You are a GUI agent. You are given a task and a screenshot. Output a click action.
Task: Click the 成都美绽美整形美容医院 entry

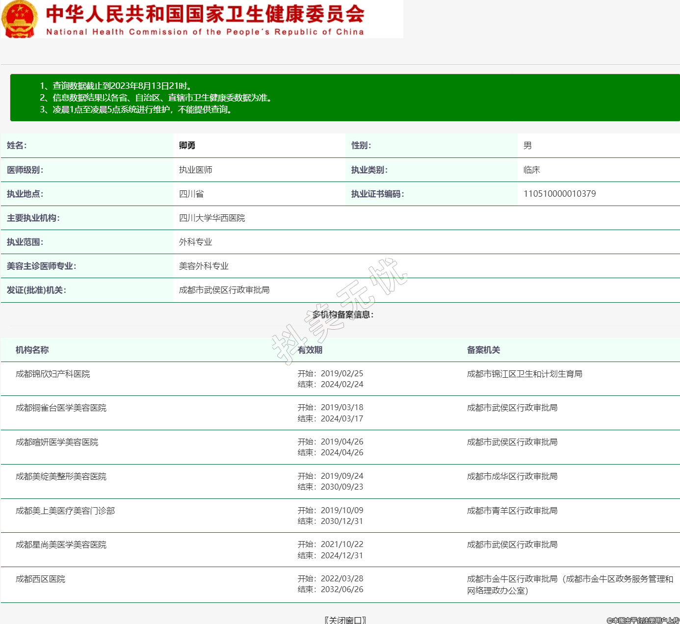(x=61, y=476)
